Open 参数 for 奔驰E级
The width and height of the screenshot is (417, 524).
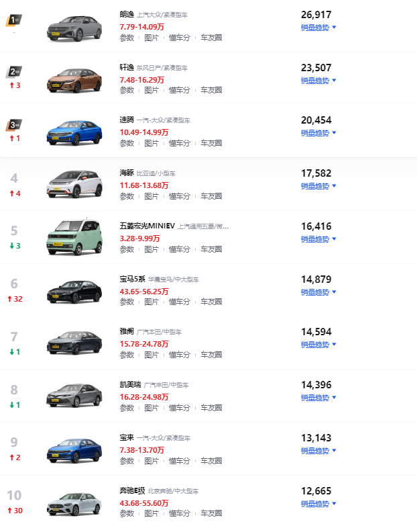pyautogui.click(x=127, y=514)
